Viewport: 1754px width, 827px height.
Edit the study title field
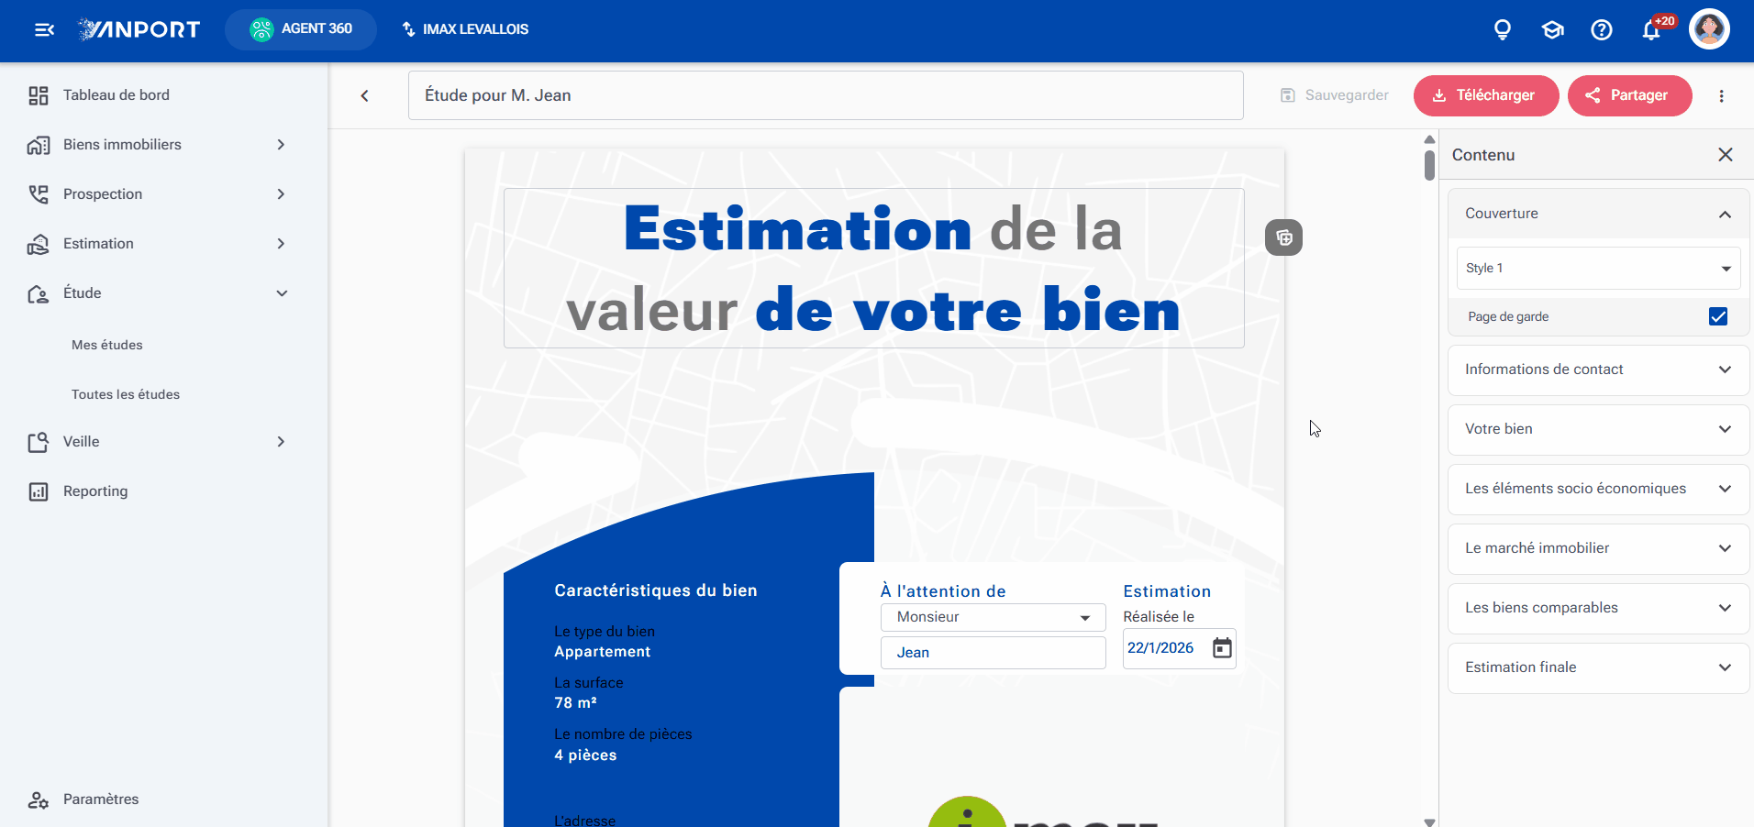coord(826,95)
